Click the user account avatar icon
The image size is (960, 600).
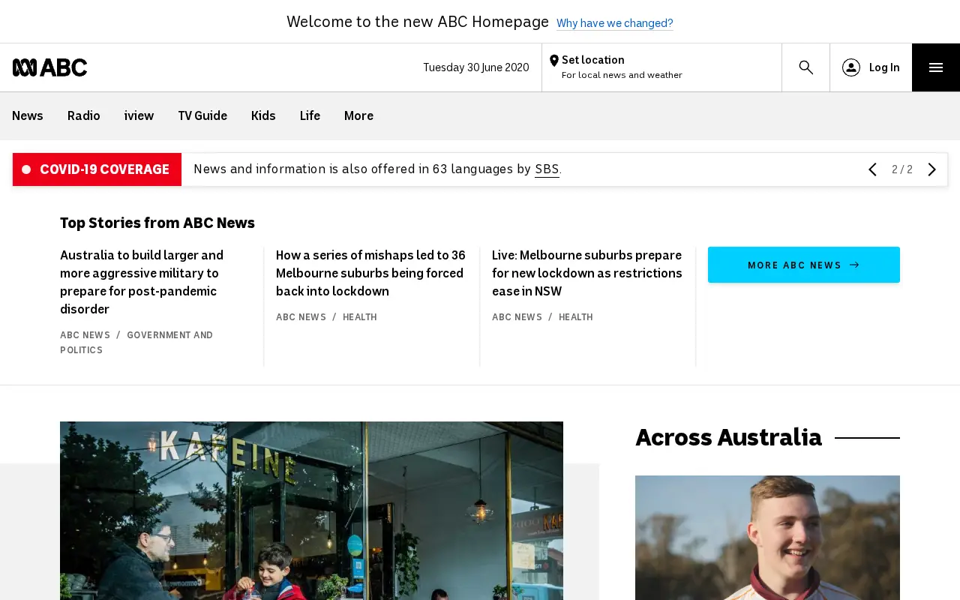coord(850,67)
